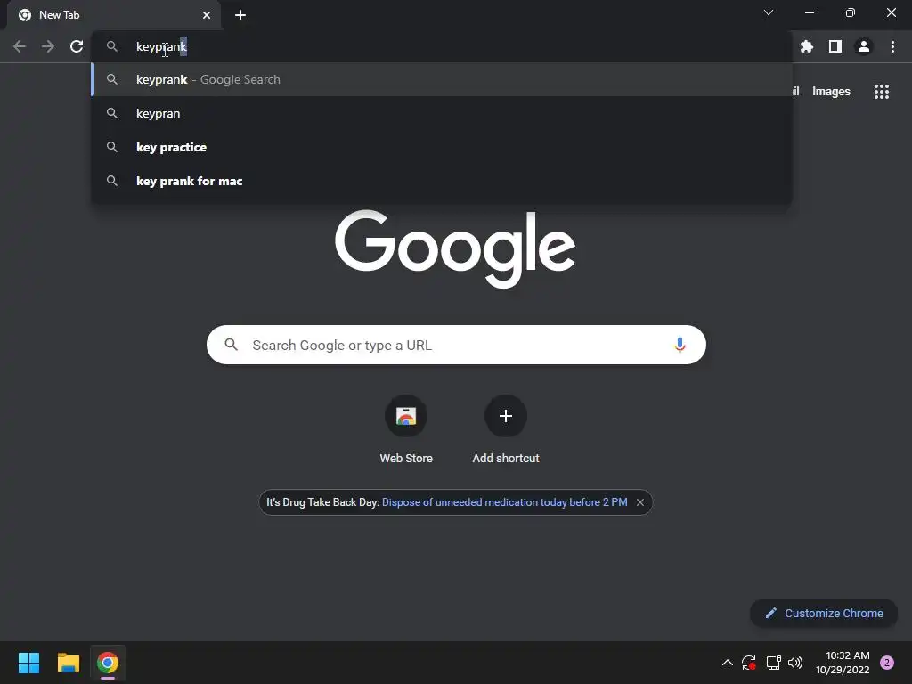Open the Extensions puzzle icon
Viewport: 912px width, 684px height.
pos(807,46)
